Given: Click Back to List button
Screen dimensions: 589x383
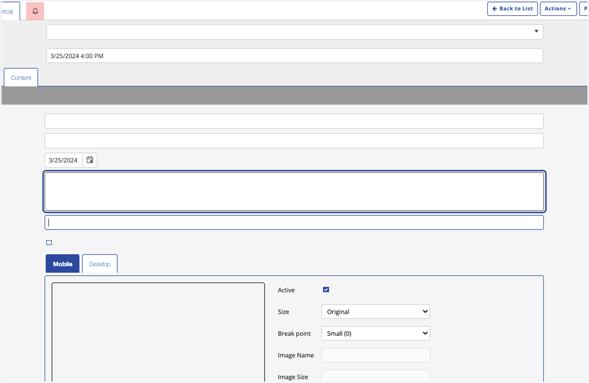Looking at the screenshot, I should pyautogui.click(x=512, y=9).
